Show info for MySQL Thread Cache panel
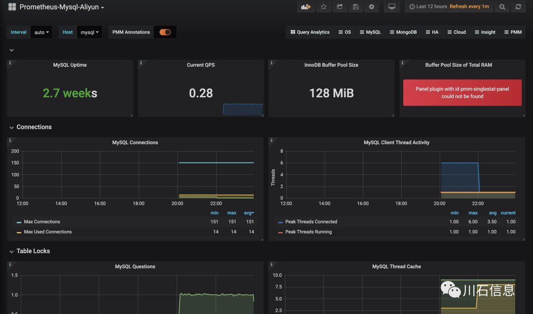This screenshot has height=314, width=533. click(271, 264)
